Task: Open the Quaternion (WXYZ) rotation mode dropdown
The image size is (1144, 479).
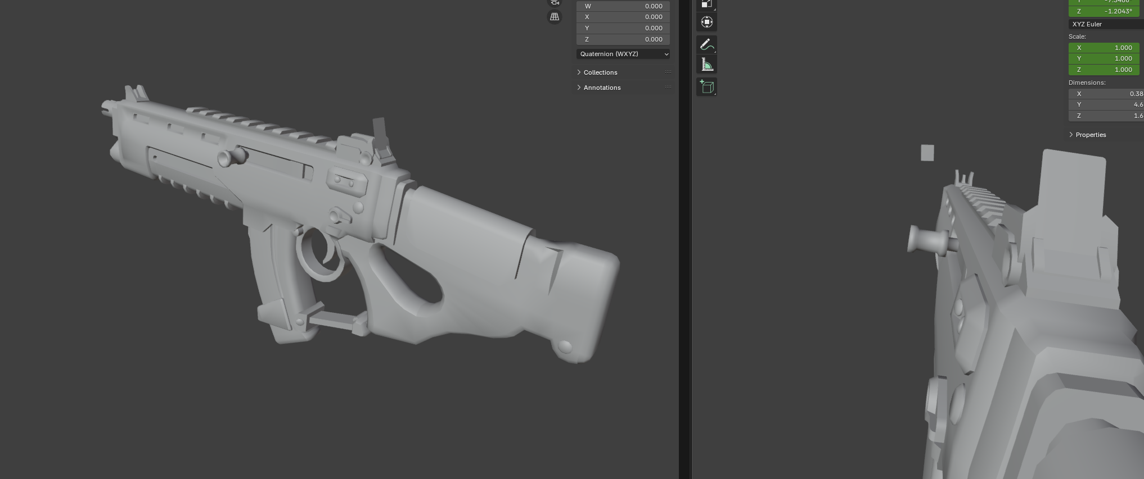Action: click(623, 54)
